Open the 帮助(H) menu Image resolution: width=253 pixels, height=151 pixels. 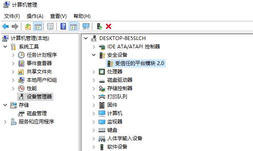click(x=82, y=16)
